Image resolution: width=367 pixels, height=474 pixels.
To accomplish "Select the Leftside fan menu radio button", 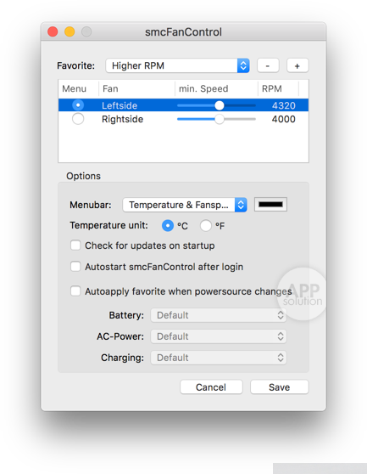I will [x=78, y=105].
